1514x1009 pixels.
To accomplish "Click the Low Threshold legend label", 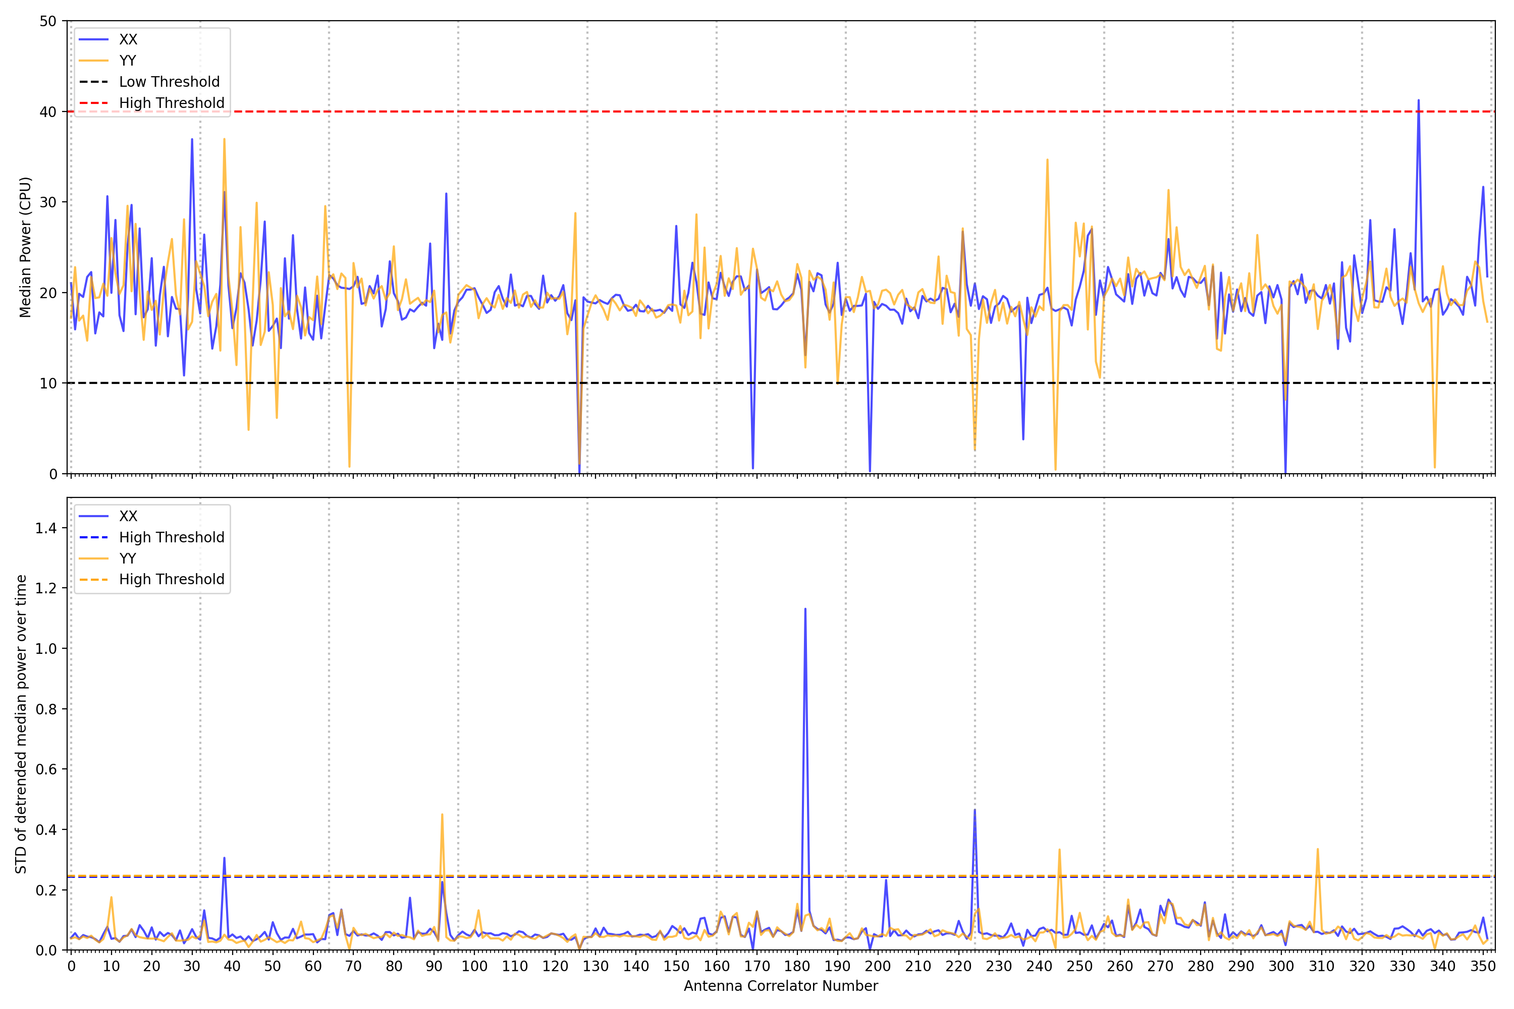I will [x=169, y=82].
